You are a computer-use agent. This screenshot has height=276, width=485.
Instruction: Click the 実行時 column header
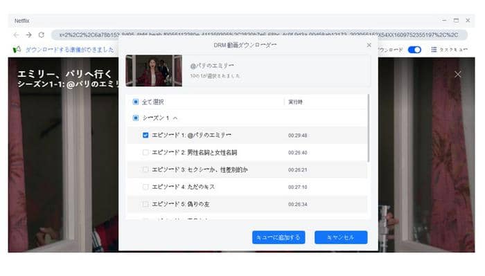point(295,102)
